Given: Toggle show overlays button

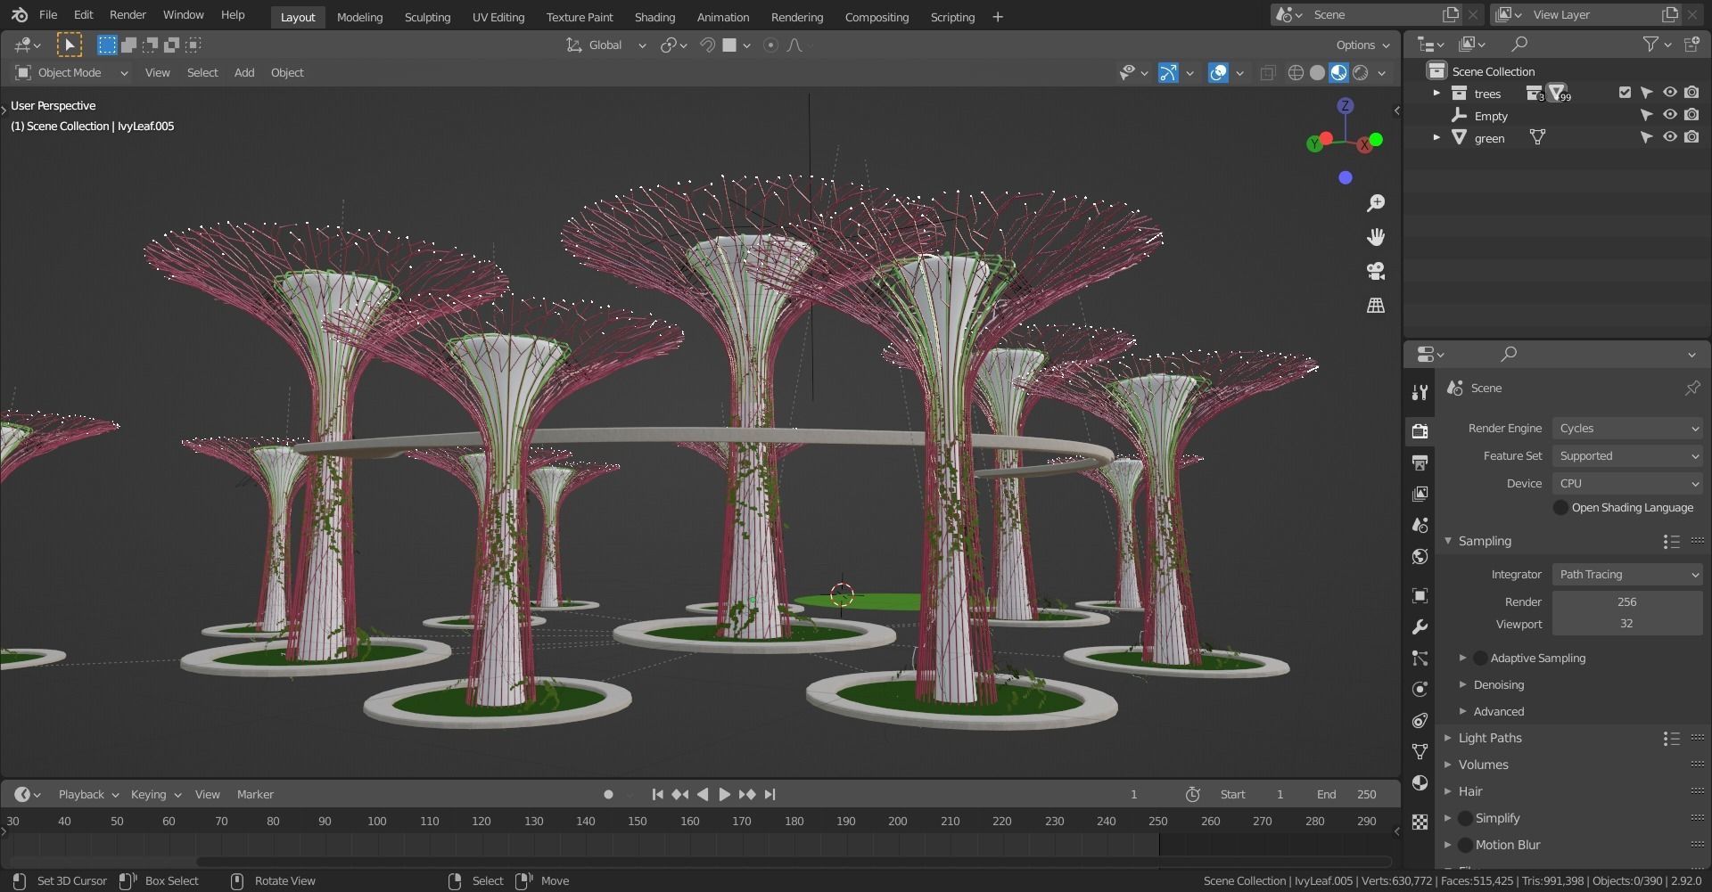Looking at the screenshot, I should pos(1218,73).
